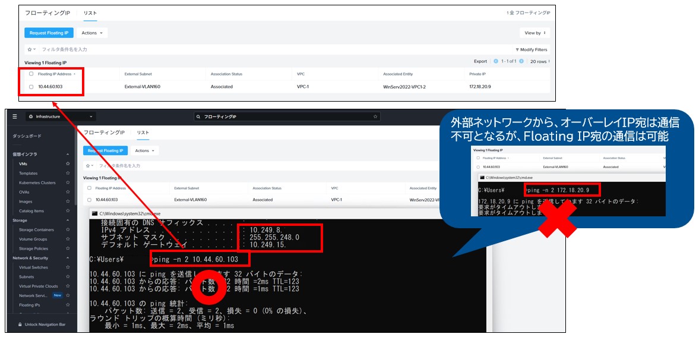699x337 pixels.
Task: Tick the select-all checkbox in top table header
Action: coord(31,74)
